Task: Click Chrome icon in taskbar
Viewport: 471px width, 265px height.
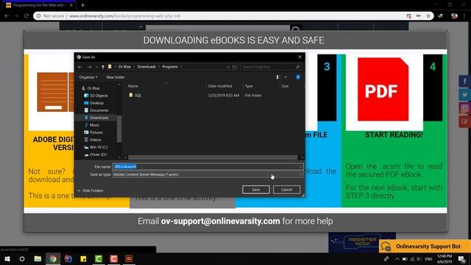Action: tap(53, 258)
